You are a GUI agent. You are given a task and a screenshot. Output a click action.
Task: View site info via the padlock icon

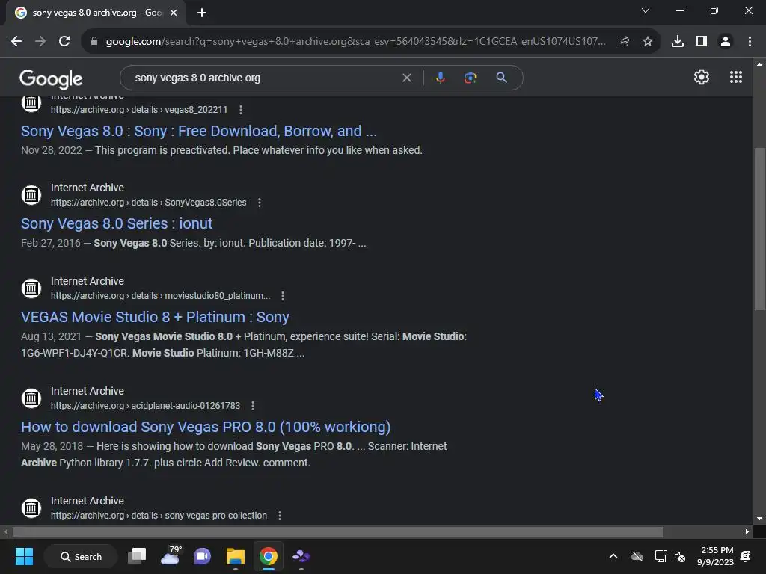click(94, 42)
